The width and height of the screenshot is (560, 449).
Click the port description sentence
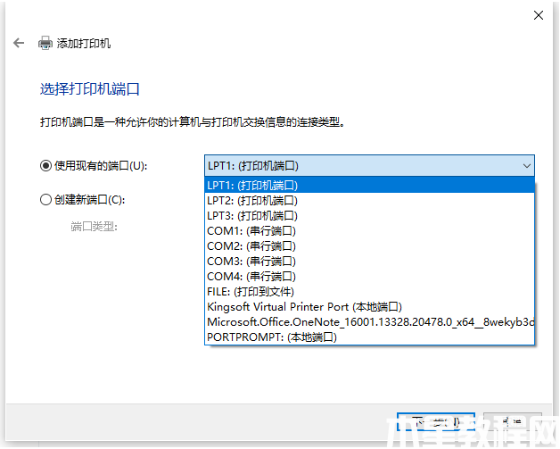tap(193, 122)
